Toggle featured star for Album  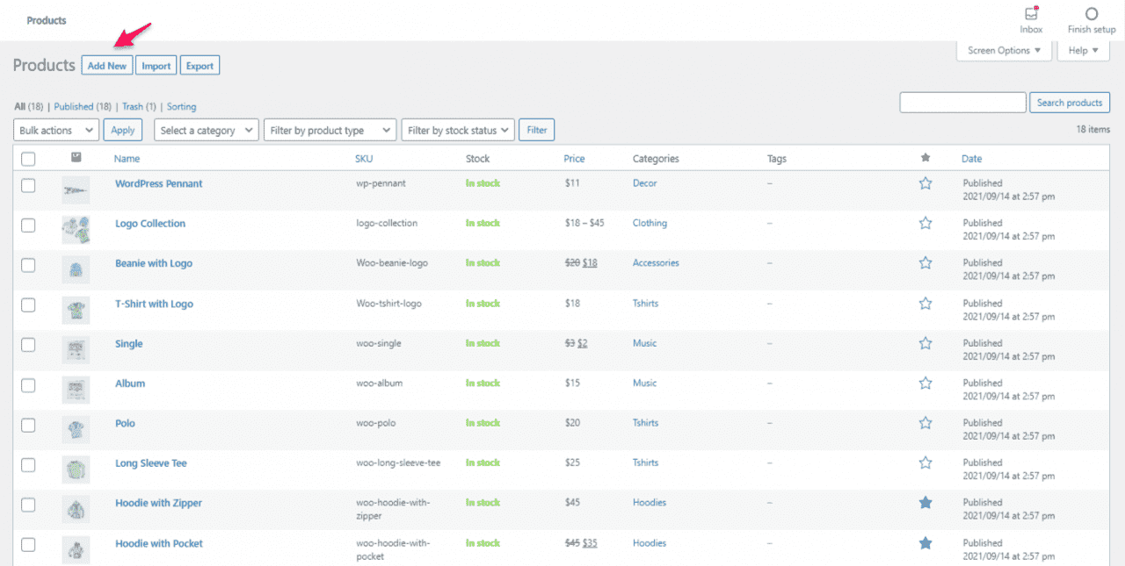(925, 383)
